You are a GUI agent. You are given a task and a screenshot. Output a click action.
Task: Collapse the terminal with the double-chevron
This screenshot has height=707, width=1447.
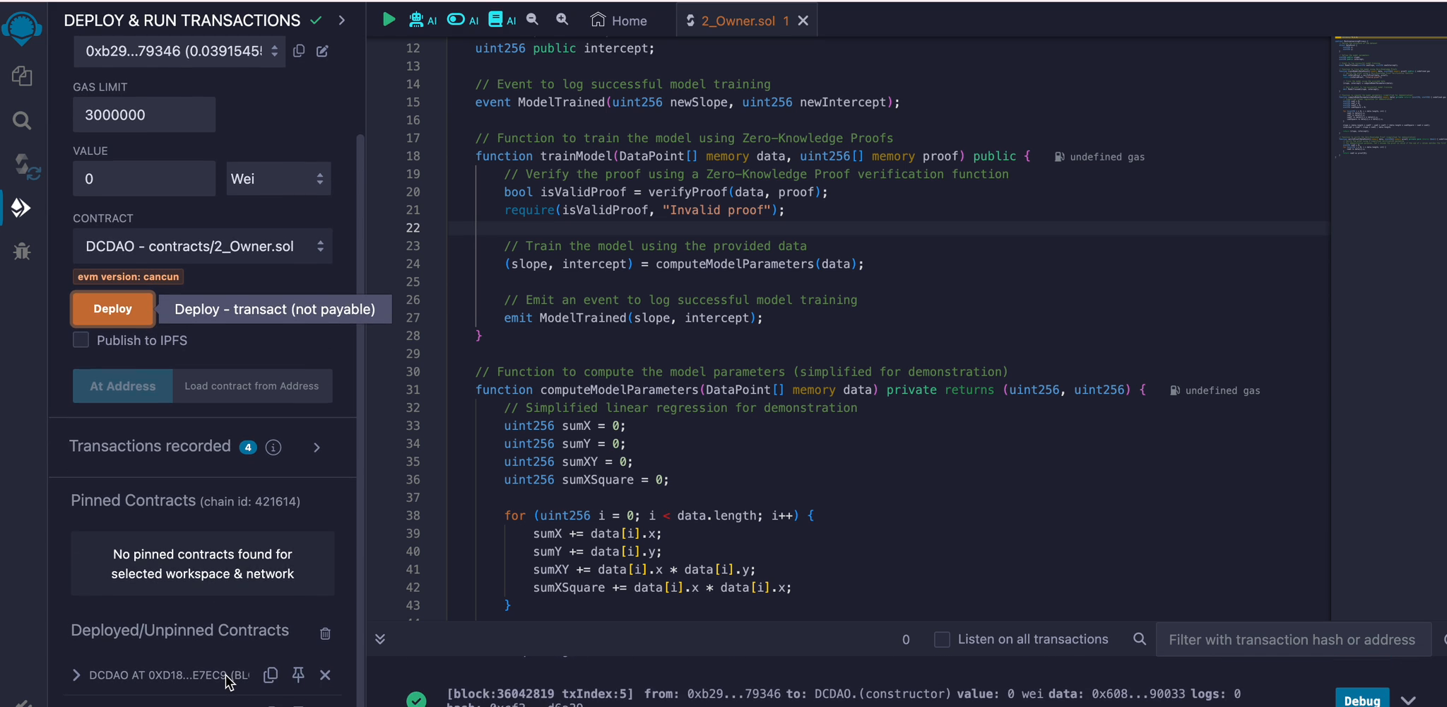tap(380, 639)
